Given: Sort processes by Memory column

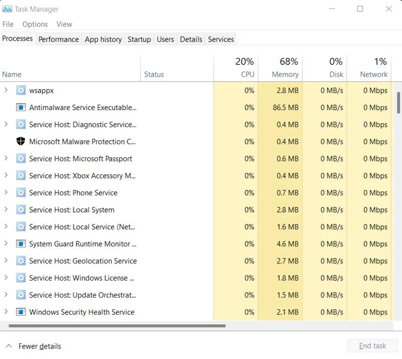Looking at the screenshot, I should tap(280, 68).
